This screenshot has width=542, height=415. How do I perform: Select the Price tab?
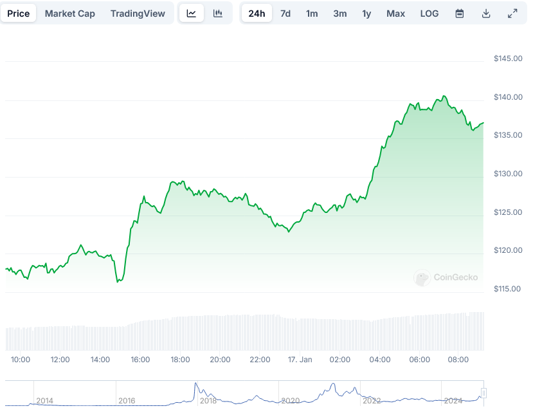18,14
